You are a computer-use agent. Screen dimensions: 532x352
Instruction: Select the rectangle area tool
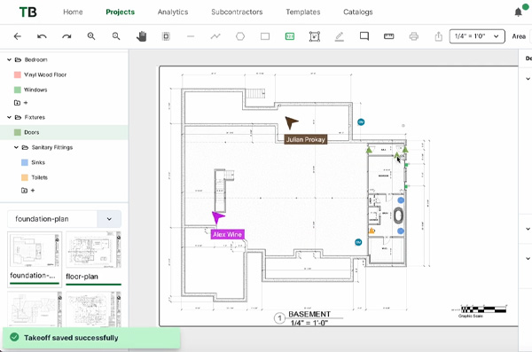pyautogui.click(x=265, y=36)
